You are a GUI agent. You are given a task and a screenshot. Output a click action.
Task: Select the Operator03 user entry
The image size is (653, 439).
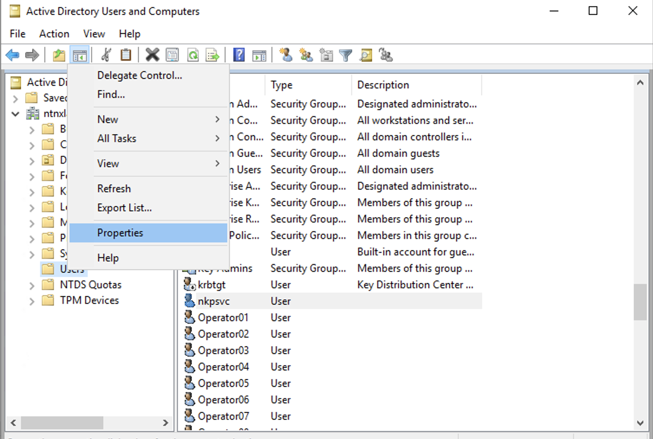coord(223,350)
